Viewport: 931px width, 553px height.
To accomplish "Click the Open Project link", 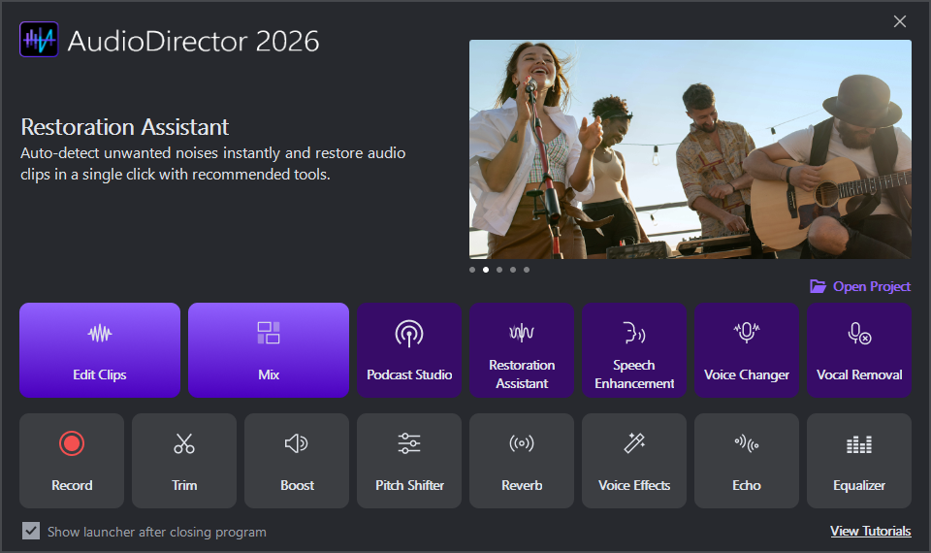I will click(x=860, y=286).
